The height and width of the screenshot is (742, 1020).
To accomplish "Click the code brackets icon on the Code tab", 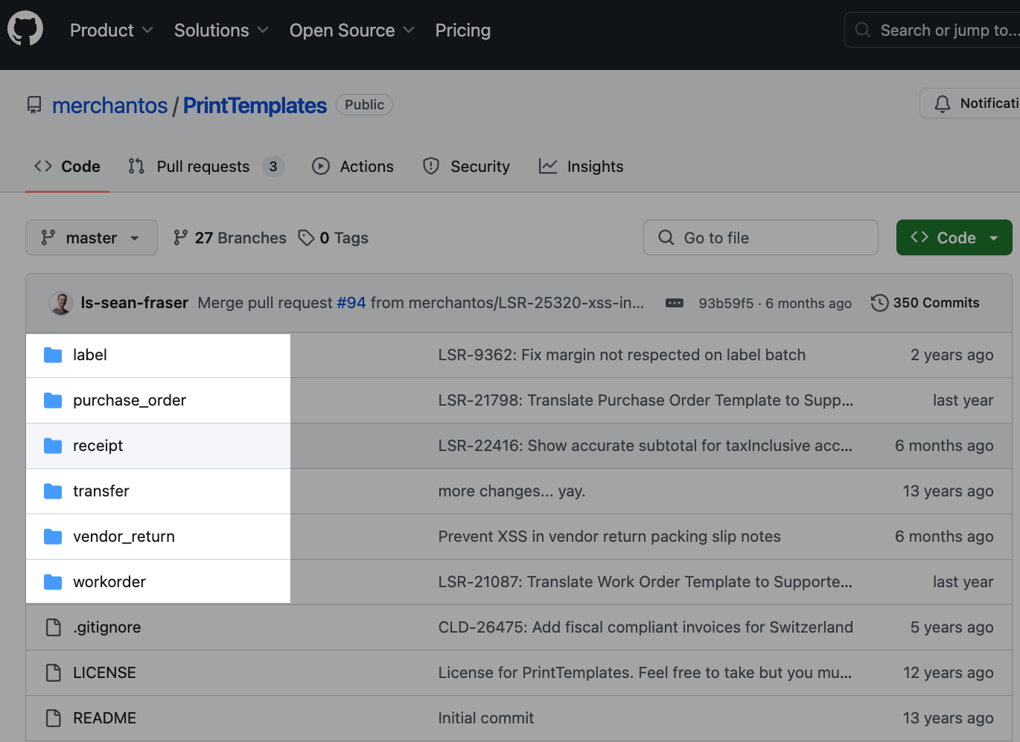I will (43, 166).
